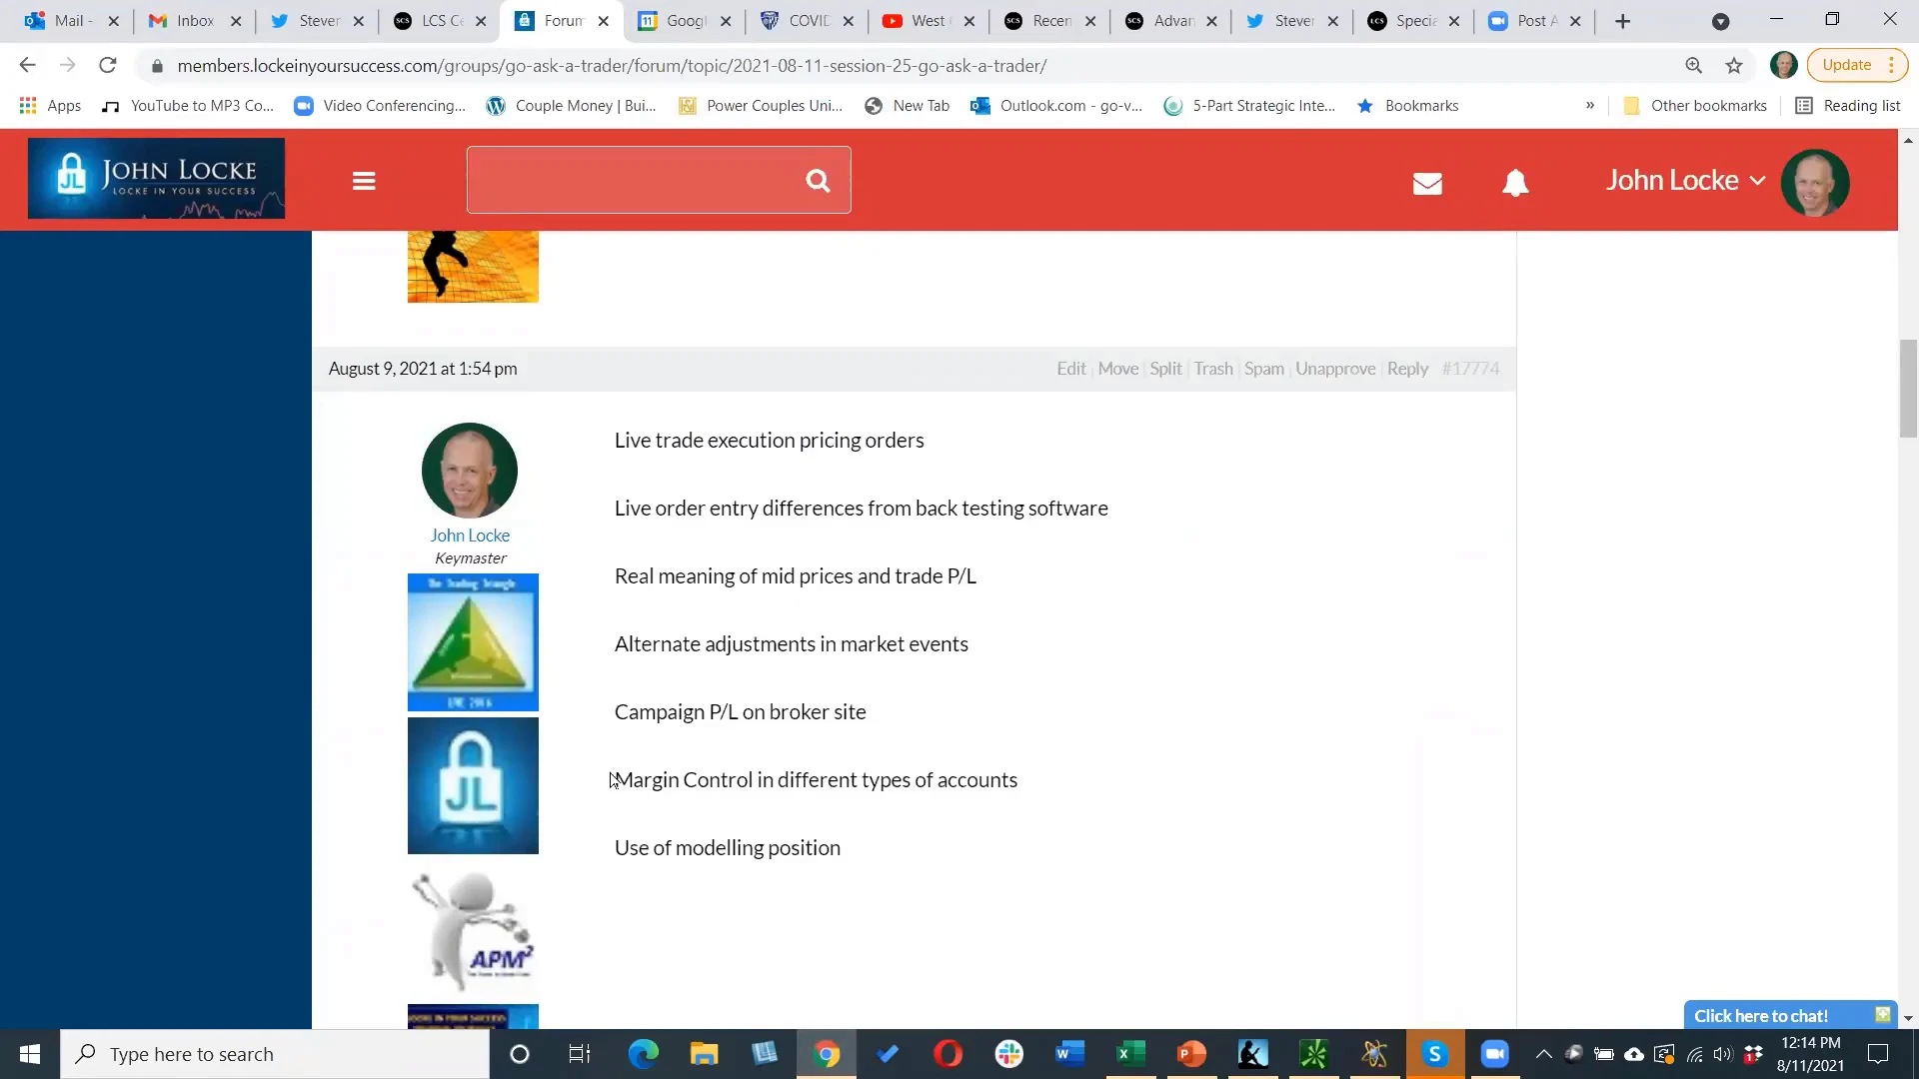Viewport: 1919px width, 1079px height.
Task: Open Zoom from the taskbar
Action: pos(1495,1054)
